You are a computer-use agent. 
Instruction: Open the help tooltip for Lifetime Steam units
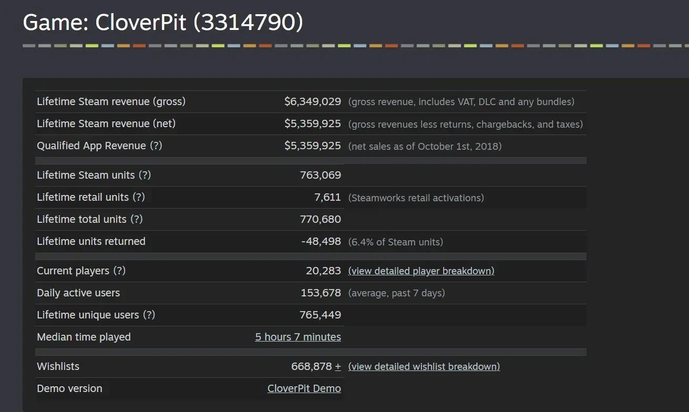pos(145,175)
